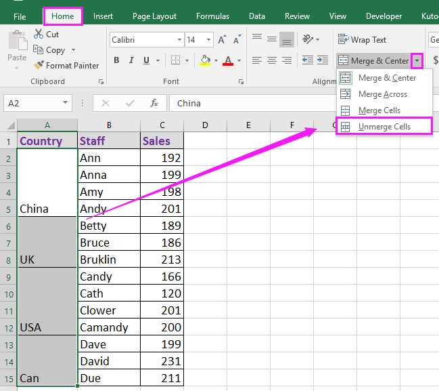Image resolution: width=439 pixels, height=391 pixels.
Task: Expand underline style arrow
Action: click(158, 60)
